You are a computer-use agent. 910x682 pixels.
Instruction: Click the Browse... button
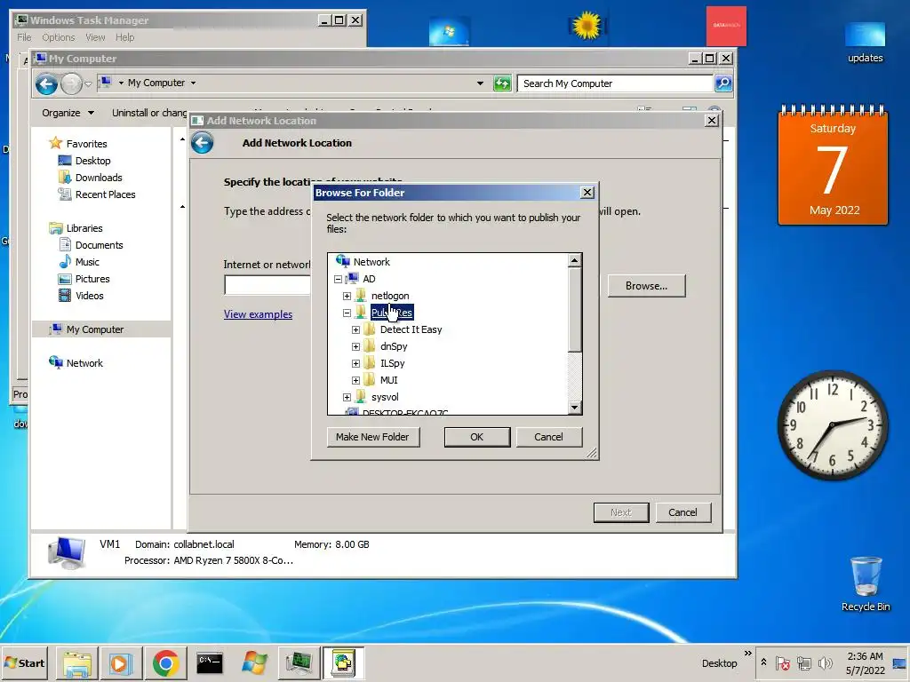pos(647,286)
